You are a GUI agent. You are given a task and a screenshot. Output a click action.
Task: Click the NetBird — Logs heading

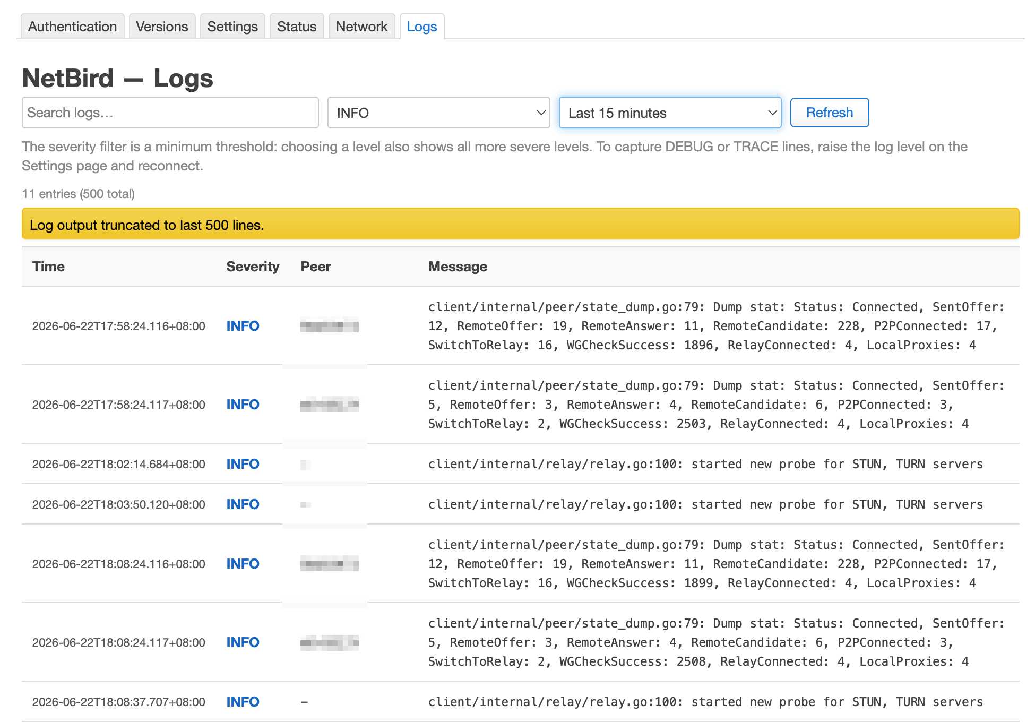pyautogui.click(x=117, y=78)
